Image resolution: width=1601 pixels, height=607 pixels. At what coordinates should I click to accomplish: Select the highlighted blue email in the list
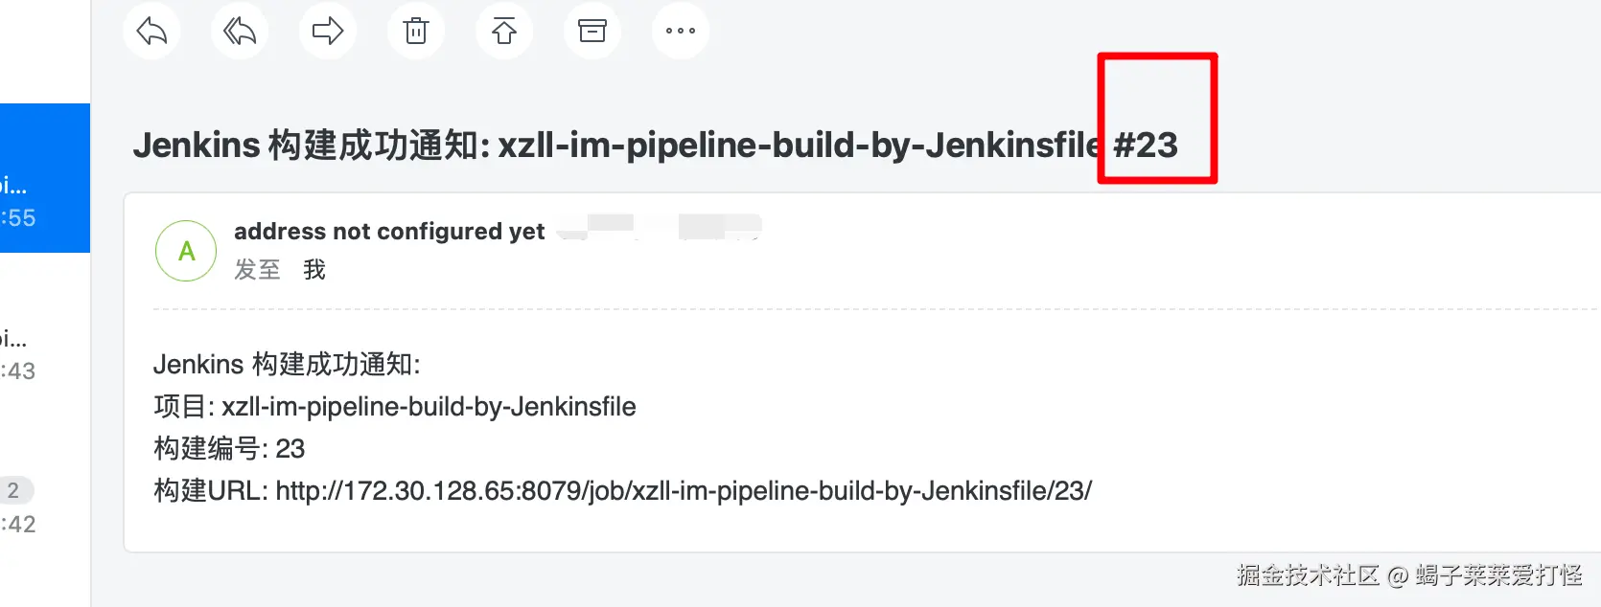click(44, 178)
